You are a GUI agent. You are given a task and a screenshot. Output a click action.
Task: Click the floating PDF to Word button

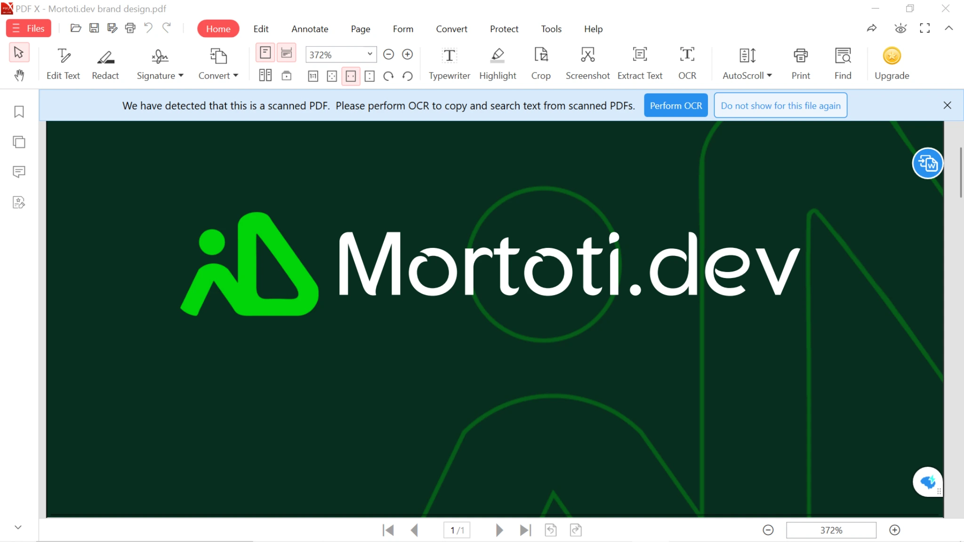928,163
